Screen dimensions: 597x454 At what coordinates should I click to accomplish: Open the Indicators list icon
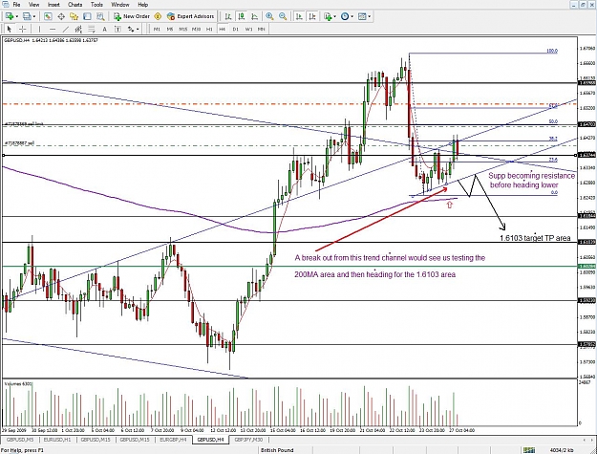pyautogui.click(x=328, y=16)
